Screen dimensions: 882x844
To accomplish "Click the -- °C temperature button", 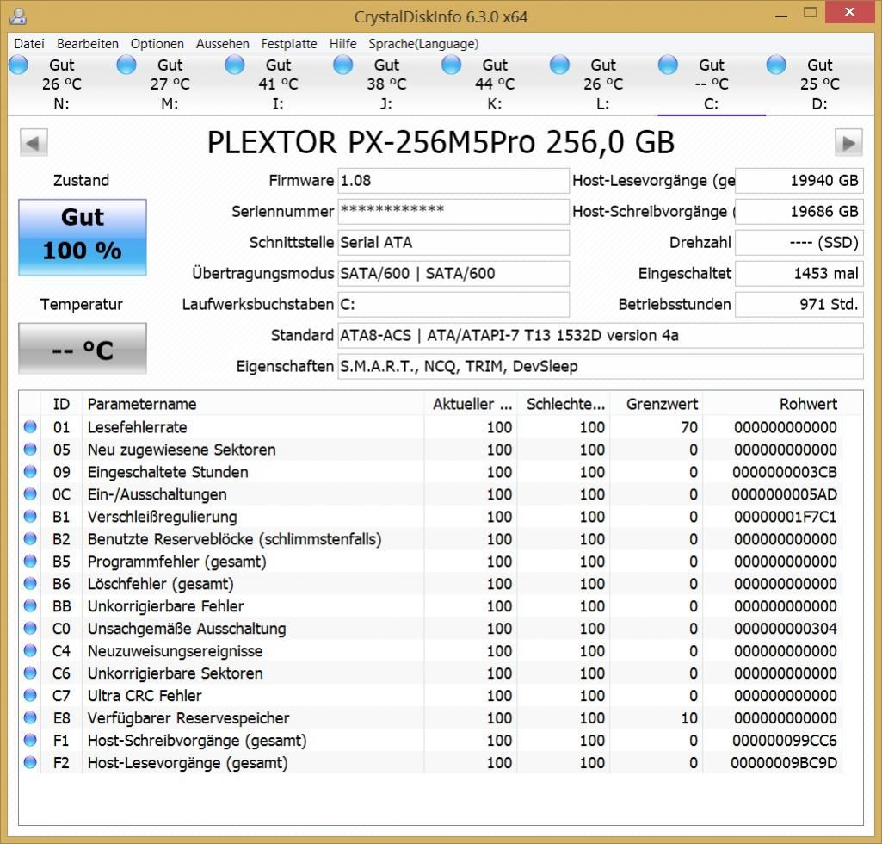I will (x=83, y=349).
